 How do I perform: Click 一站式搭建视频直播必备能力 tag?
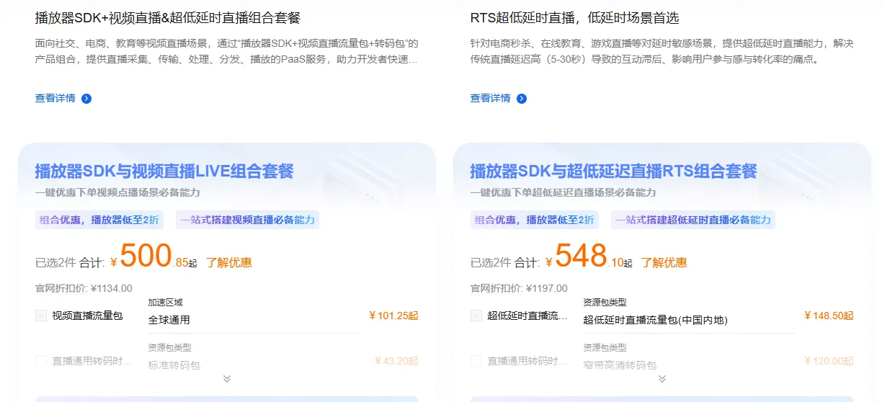(248, 220)
